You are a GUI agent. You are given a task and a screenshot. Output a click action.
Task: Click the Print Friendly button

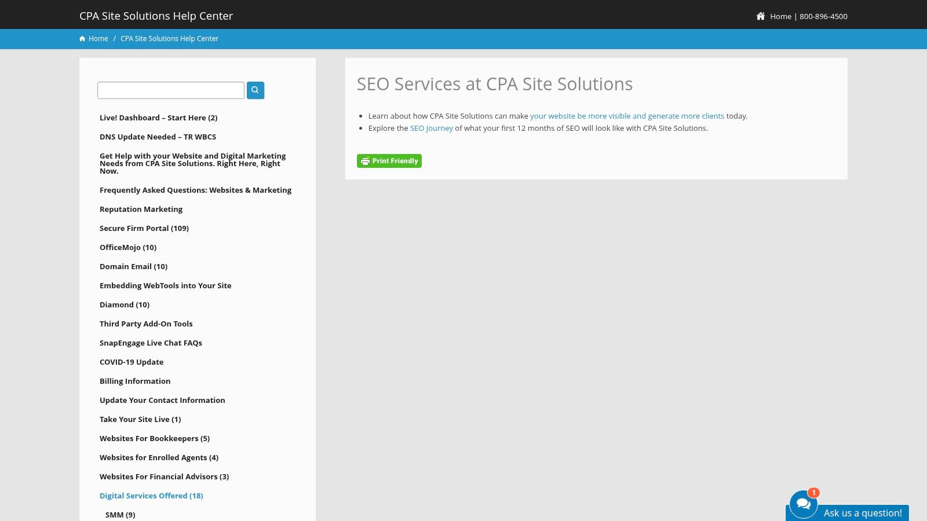[x=389, y=161]
